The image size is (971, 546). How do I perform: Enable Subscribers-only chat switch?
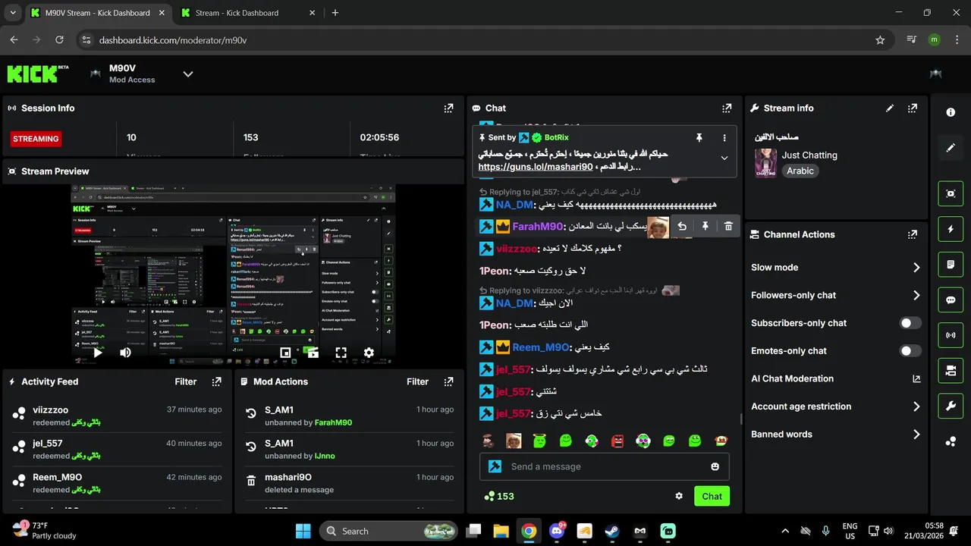[910, 323]
